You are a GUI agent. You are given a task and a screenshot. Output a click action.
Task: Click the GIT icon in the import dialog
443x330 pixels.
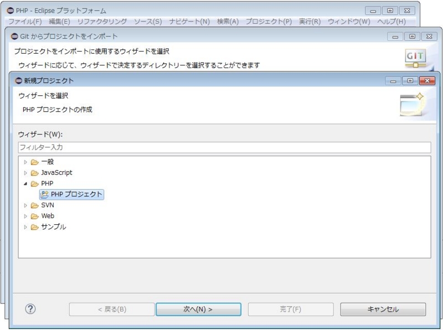pos(415,59)
